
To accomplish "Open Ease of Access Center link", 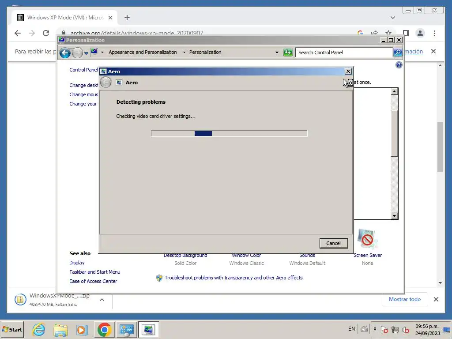I will click(x=93, y=281).
